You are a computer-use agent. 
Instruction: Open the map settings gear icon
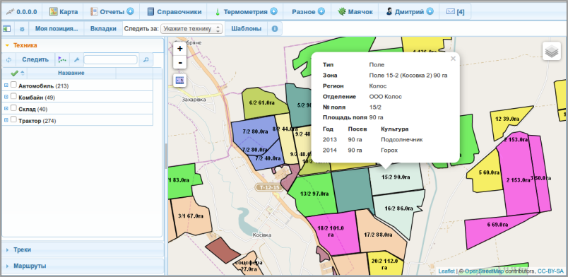click(22, 29)
